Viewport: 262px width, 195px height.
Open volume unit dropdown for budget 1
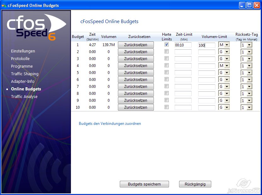coord(224,45)
